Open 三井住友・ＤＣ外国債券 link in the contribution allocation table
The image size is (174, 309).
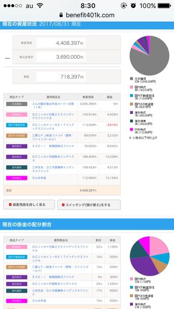pyautogui.click(x=60, y=292)
